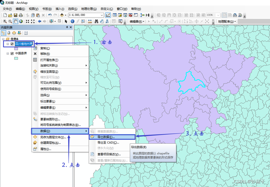Image resolution: width=270 pixels, height=187 pixels.
Task: Open the 编辑器(R) dropdown
Action: 137,22
